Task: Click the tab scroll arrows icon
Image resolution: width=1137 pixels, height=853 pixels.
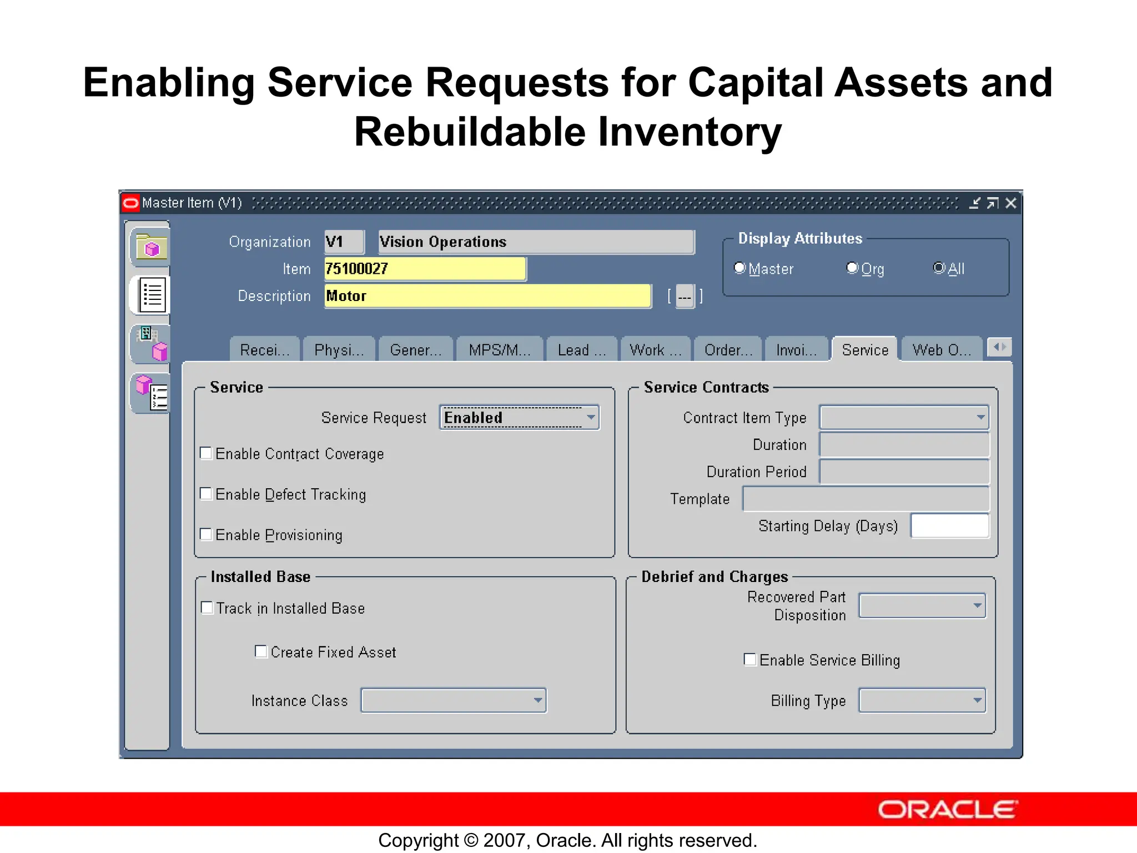Action: coord(999,348)
